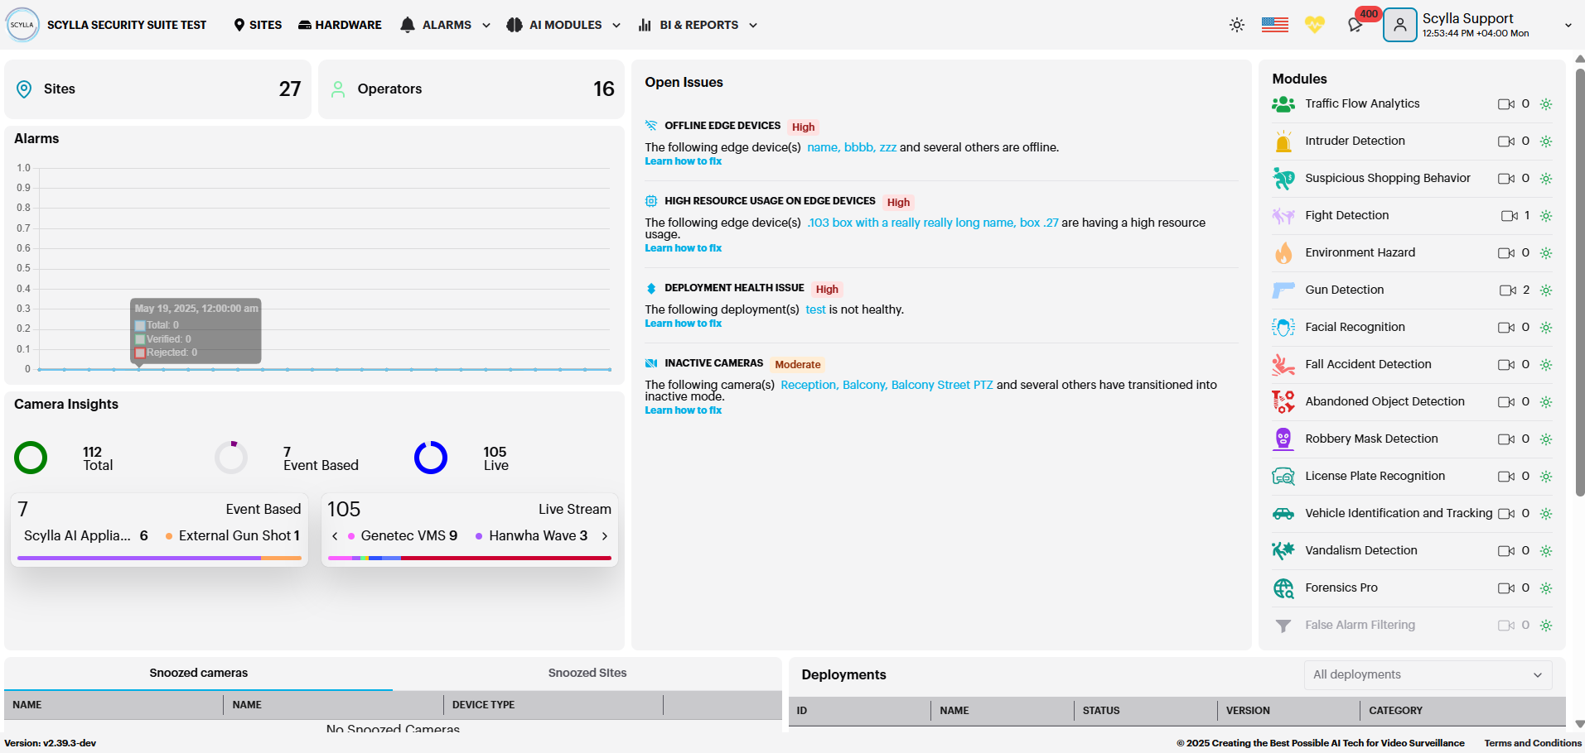
Task: Switch to the Snoozed Sites tab
Action: [x=587, y=673]
